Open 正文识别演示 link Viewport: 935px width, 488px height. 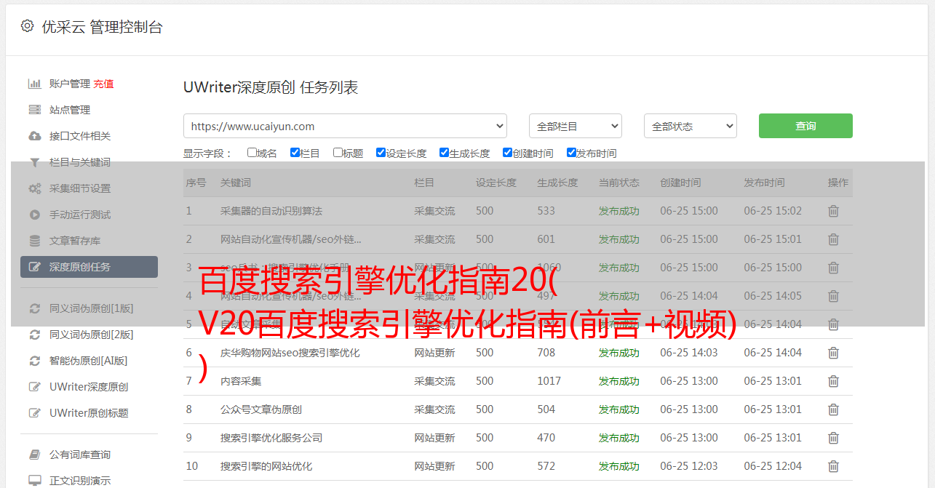[x=80, y=481]
